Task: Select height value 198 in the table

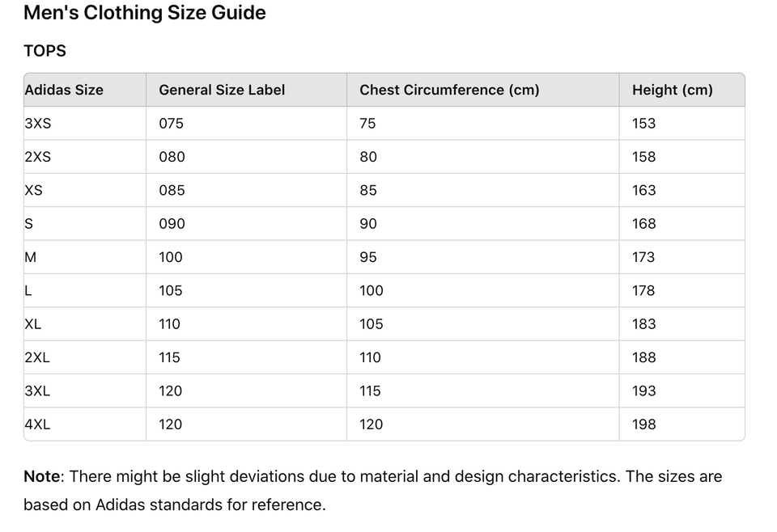Action: coord(643,424)
